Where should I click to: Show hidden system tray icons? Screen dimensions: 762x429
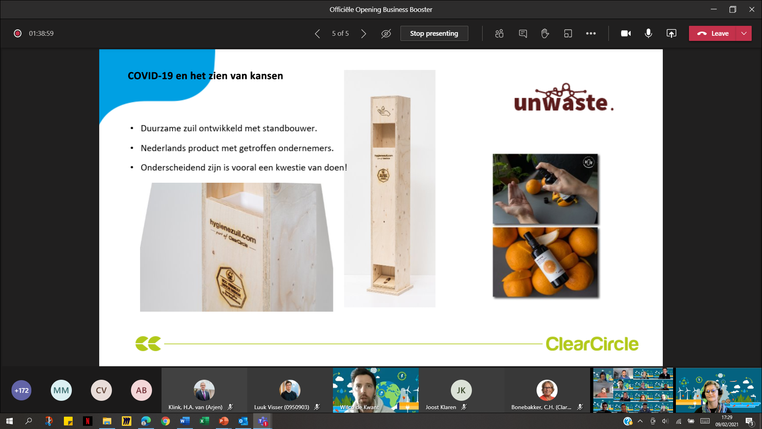coord(639,421)
